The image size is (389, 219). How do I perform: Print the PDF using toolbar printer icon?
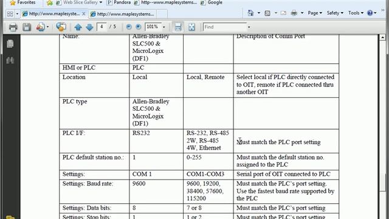(13, 27)
